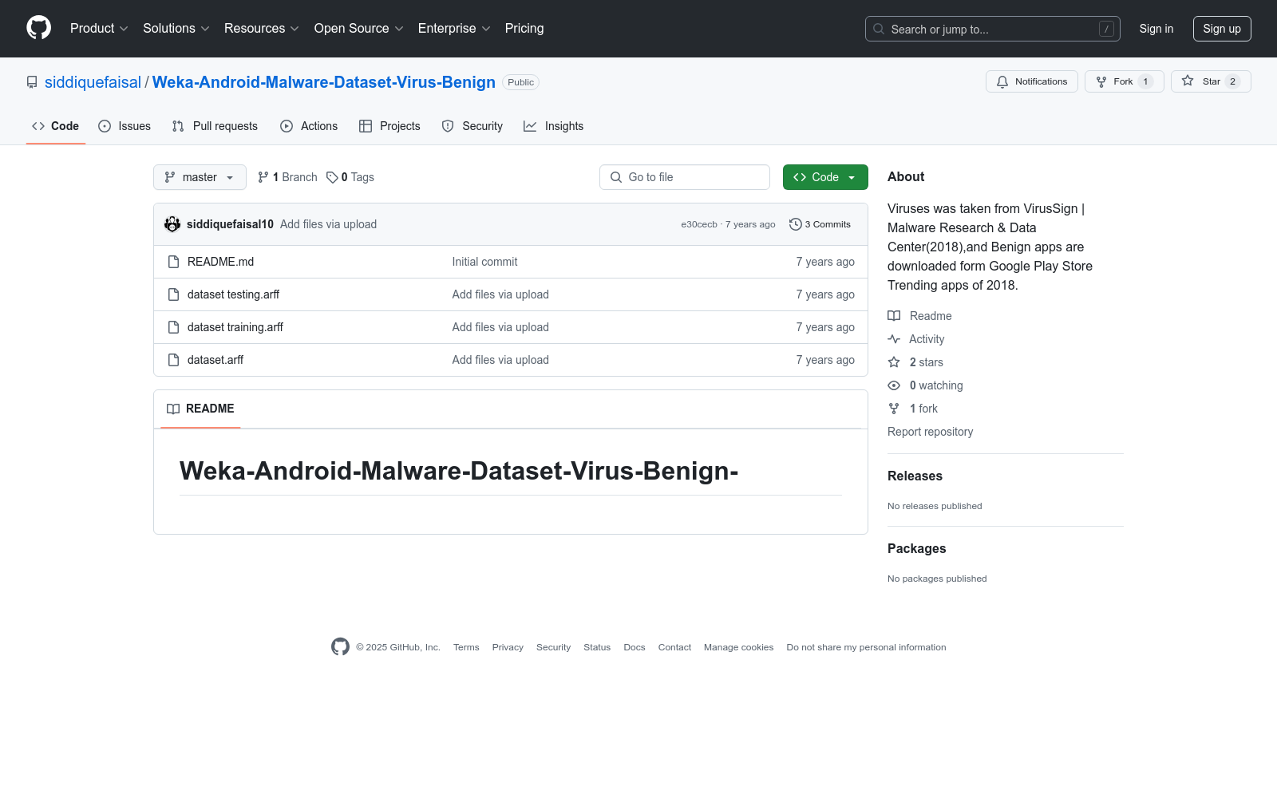Click the book icon beside Readme
This screenshot has width=1277, height=798.
coord(894,316)
